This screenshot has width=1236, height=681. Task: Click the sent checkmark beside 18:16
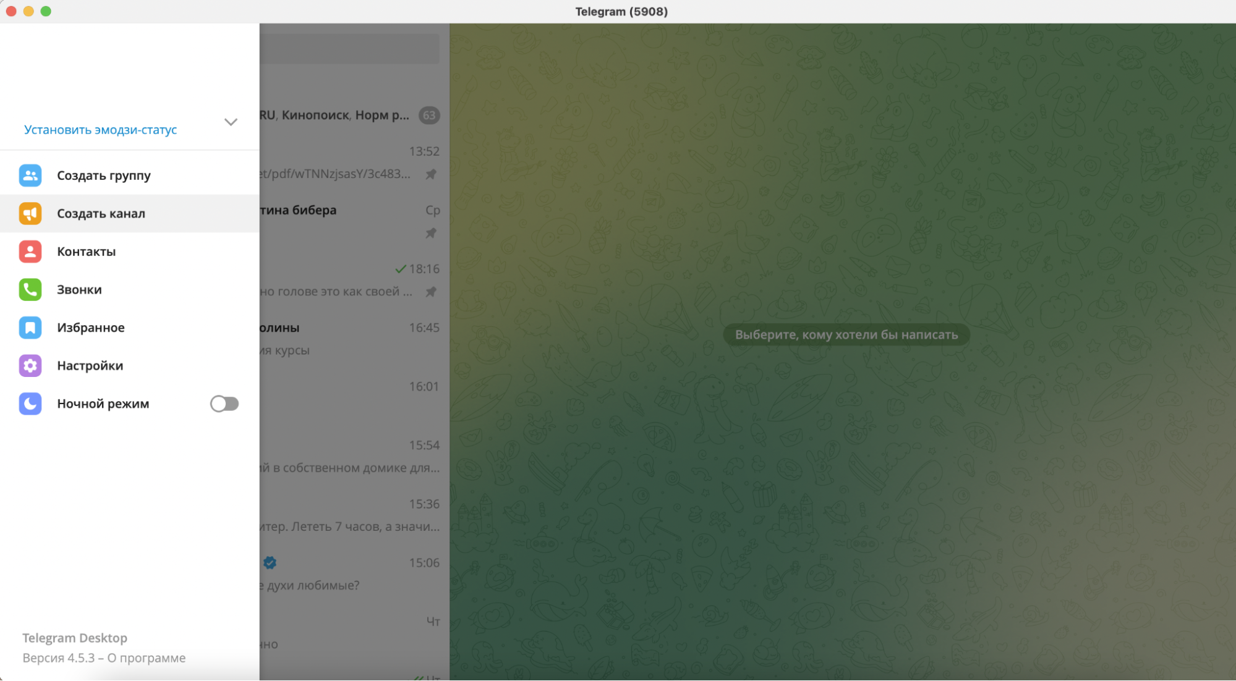tap(401, 269)
